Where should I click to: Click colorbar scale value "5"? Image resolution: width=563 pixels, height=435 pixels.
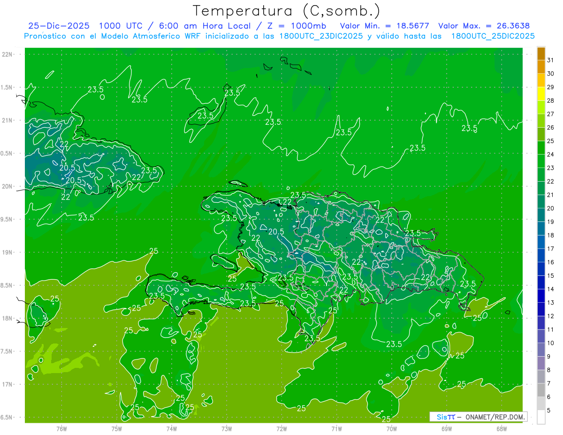click(549, 411)
